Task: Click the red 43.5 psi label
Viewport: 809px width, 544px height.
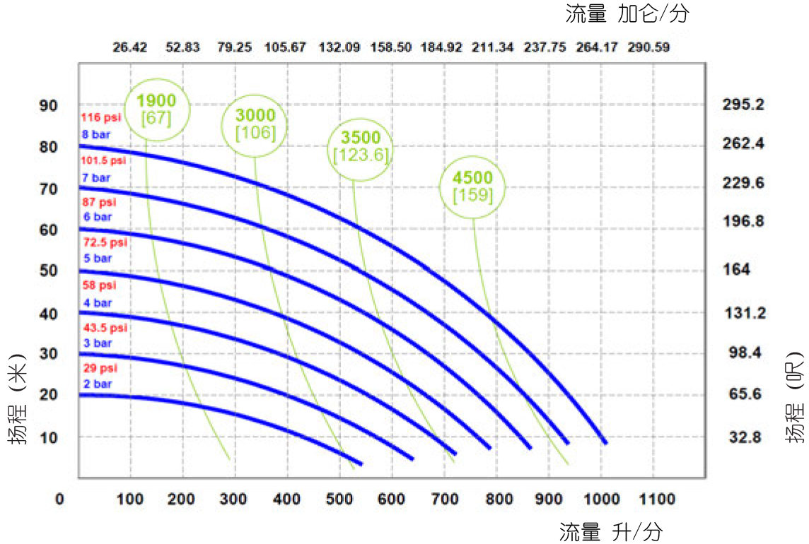Action: tap(104, 328)
